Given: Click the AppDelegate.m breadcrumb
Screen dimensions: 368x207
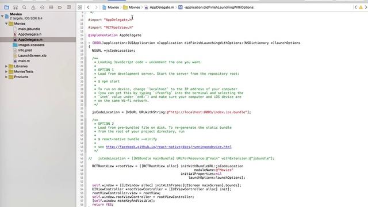Looking at the screenshot, I should [159, 7].
